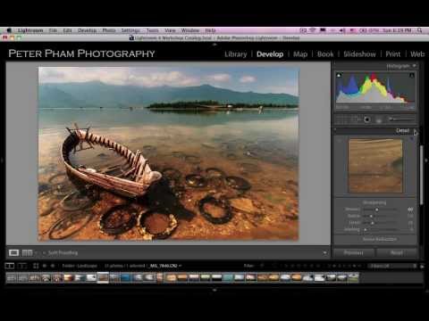Open the _MG_7846.CR2 filename dropdown
Screen dimensions: 429x321
pos(164,266)
